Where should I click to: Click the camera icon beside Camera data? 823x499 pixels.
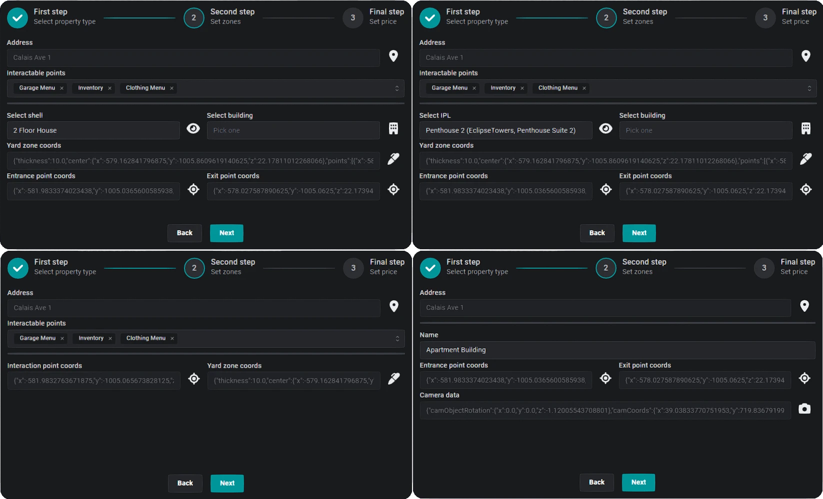coord(804,409)
